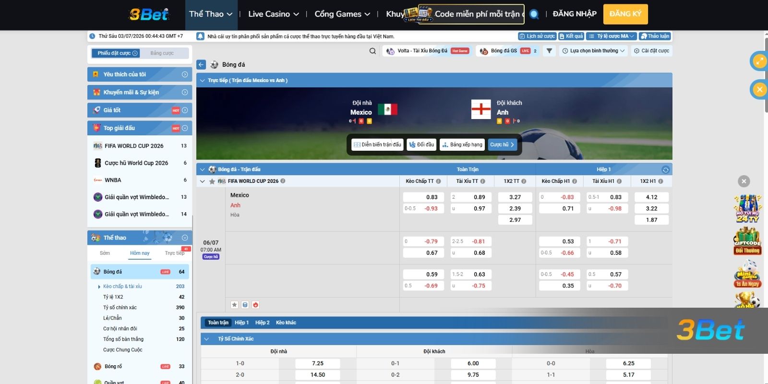Open Thể Thao dropdown menu

click(x=211, y=14)
